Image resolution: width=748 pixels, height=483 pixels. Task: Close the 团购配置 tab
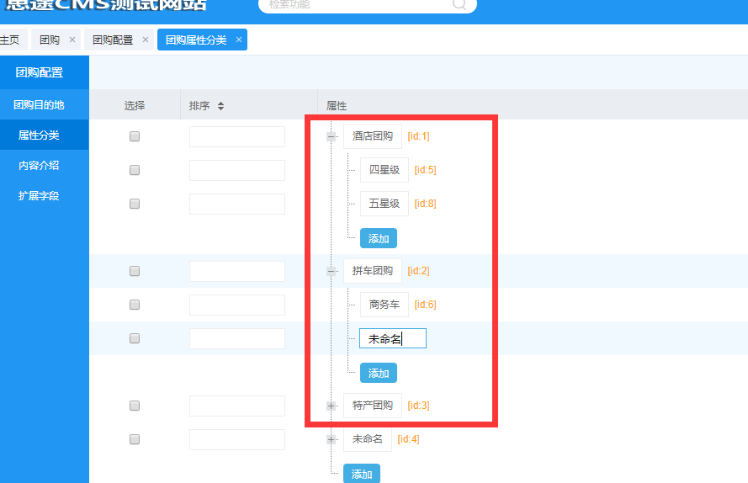pos(146,40)
